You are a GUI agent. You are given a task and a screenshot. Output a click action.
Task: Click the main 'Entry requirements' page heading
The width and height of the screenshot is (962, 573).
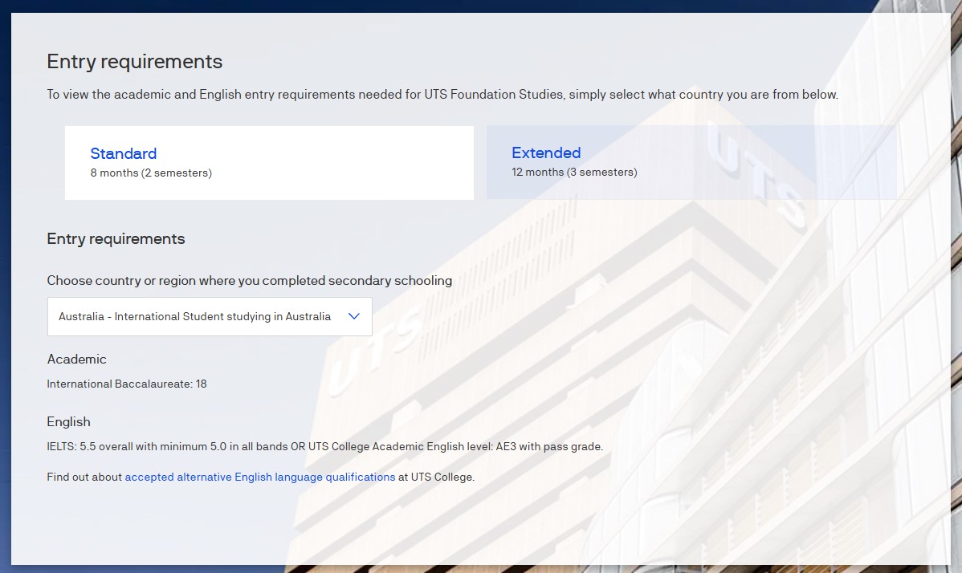coord(134,61)
